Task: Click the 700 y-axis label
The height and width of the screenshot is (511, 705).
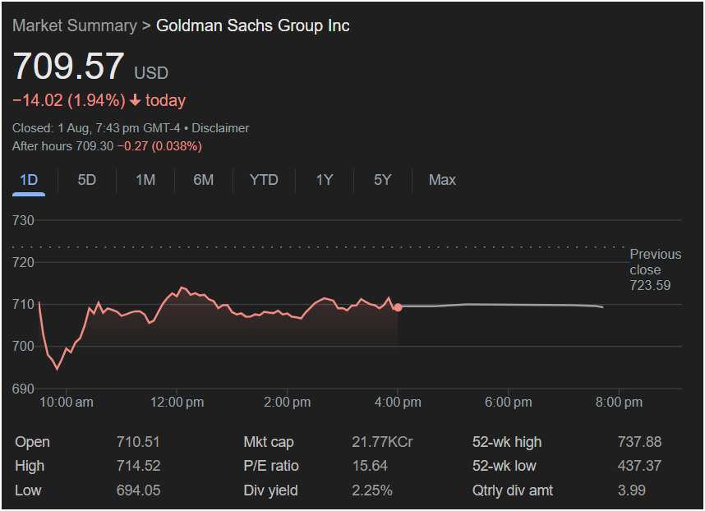Action: point(23,347)
